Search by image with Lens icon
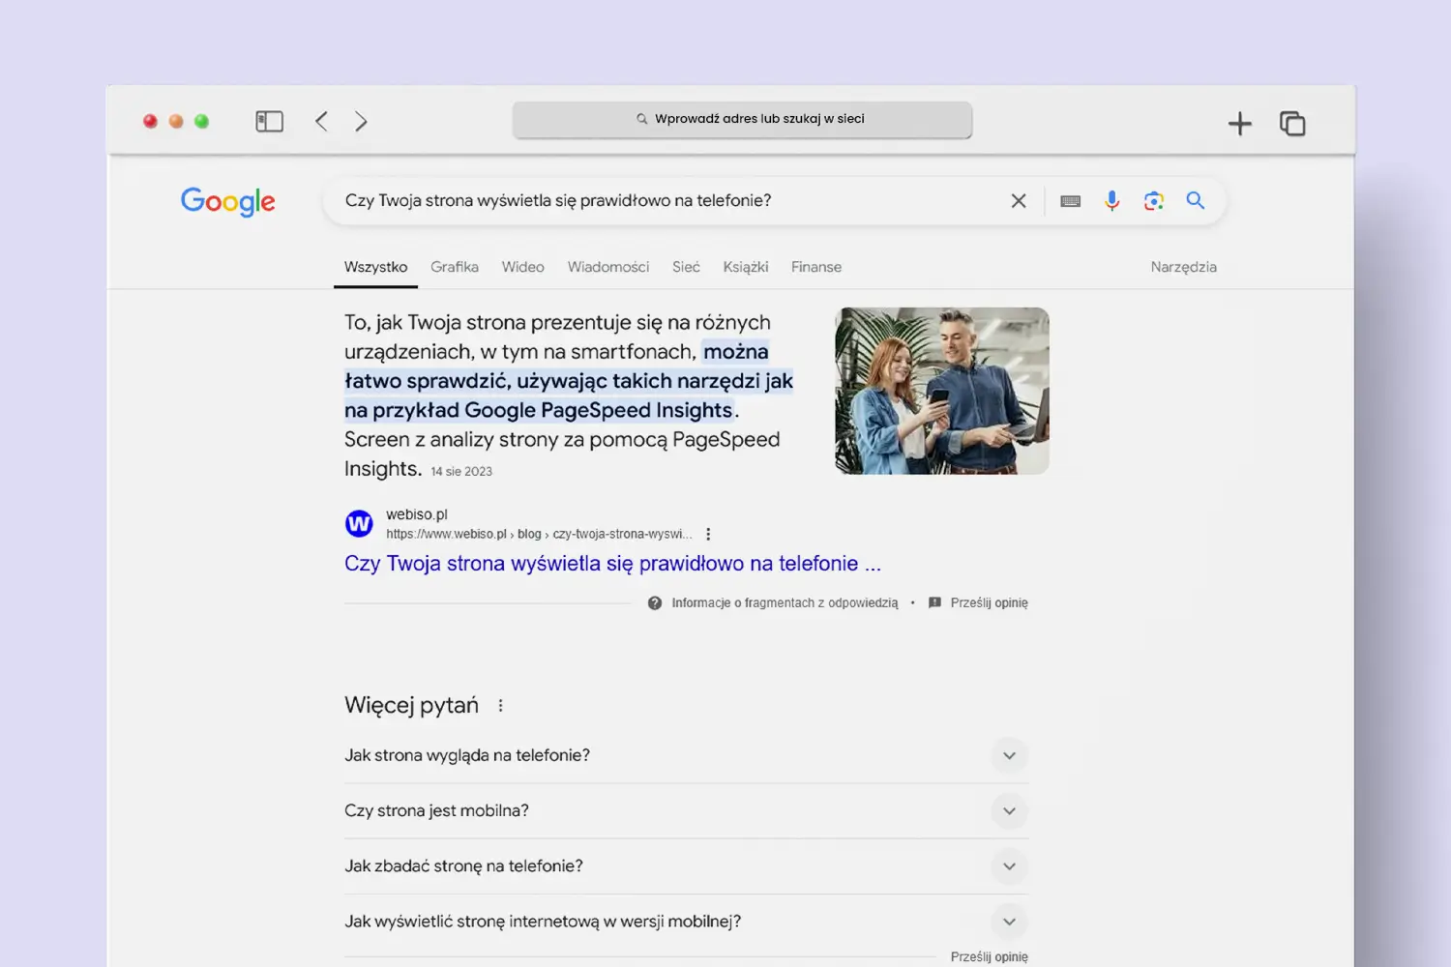This screenshot has width=1451, height=967. (x=1153, y=200)
